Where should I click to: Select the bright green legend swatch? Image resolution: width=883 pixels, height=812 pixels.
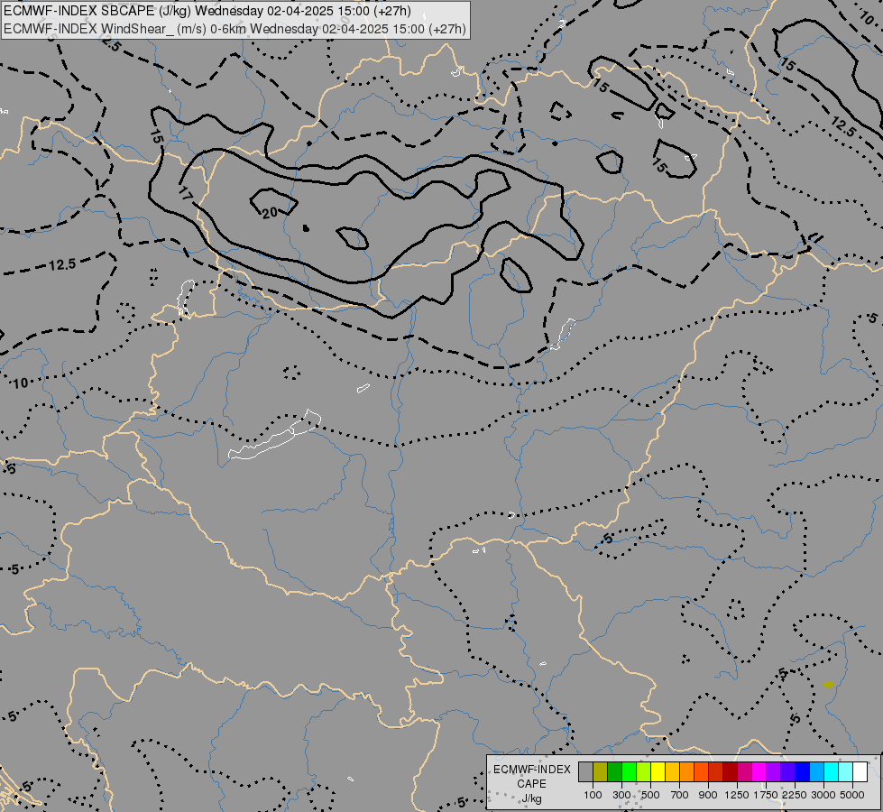(x=629, y=772)
